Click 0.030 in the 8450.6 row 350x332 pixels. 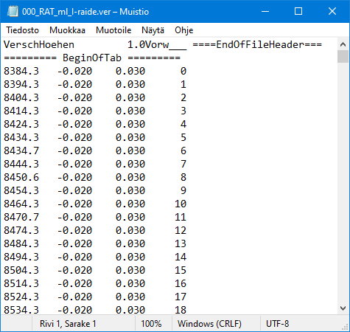(x=130, y=177)
